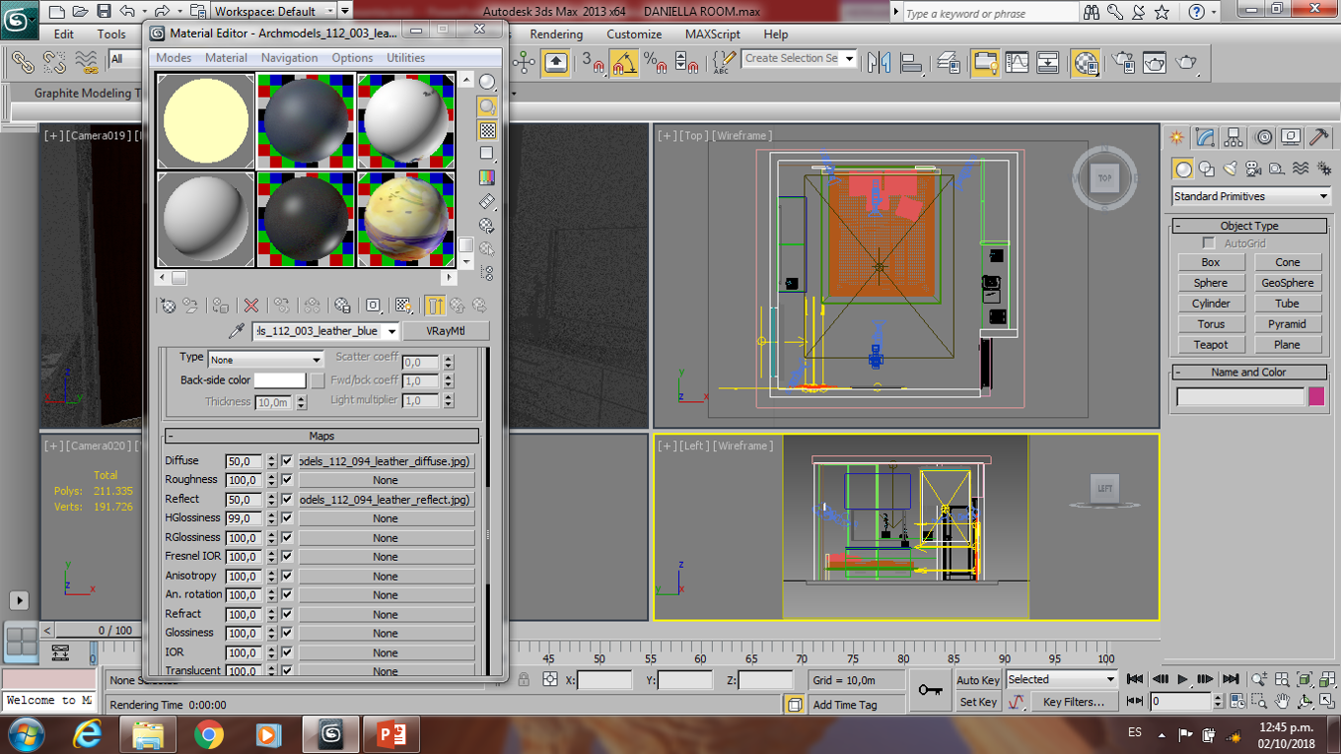Screen dimensions: 1341x754
Task: Click the magenta object color swatch
Action: click(1316, 397)
